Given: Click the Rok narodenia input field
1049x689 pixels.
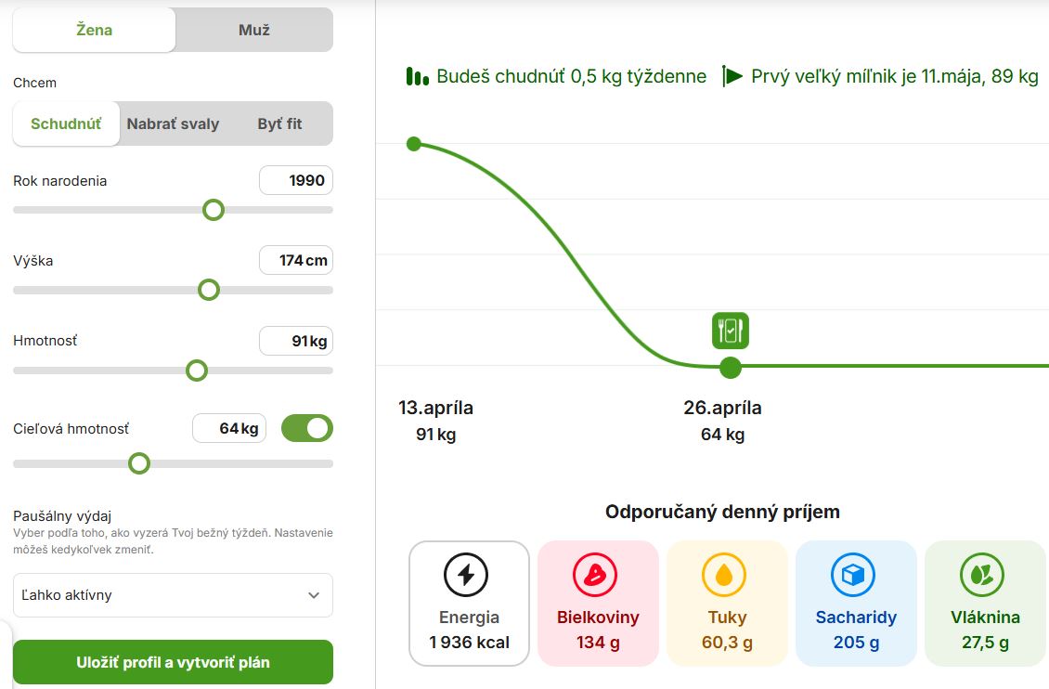Looking at the screenshot, I should pyautogui.click(x=296, y=180).
